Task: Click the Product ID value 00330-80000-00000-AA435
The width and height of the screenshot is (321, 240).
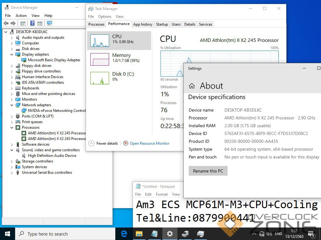Action: (x=251, y=141)
